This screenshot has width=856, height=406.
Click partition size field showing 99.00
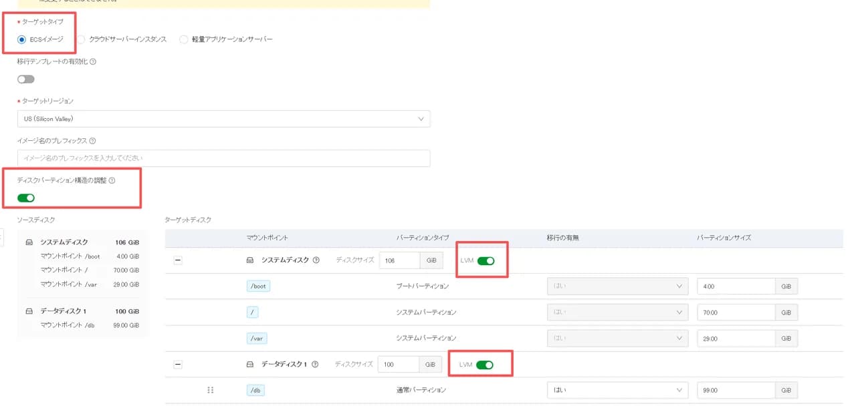pos(736,390)
